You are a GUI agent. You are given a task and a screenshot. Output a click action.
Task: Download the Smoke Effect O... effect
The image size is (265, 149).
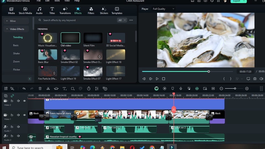click(x=100, y=57)
